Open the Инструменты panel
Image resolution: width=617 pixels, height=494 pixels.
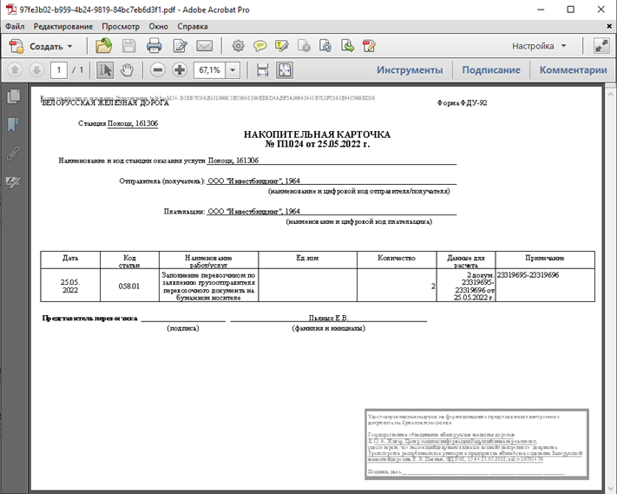coord(410,70)
